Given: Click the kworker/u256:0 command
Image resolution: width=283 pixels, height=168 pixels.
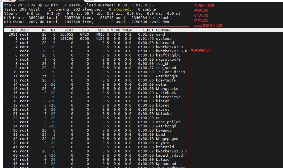Looking at the screenshot, I should (x=171, y=51).
